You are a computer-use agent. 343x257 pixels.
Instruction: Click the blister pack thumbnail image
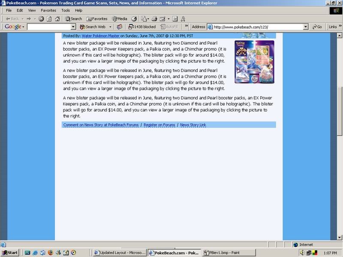tap(254, 62)
